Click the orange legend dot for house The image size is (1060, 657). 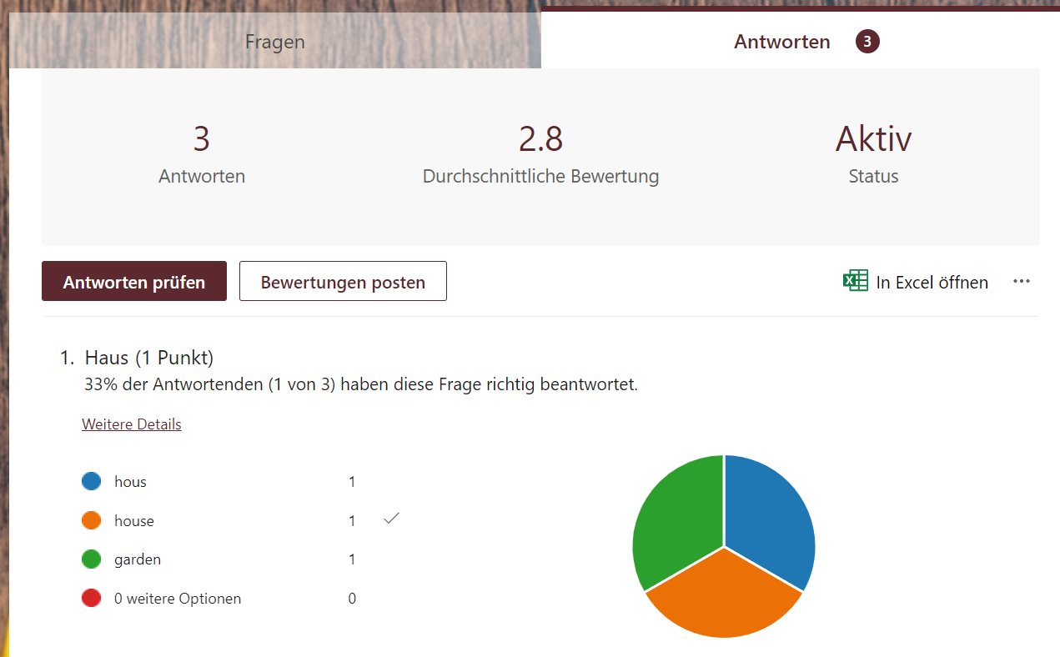(92, 519)
